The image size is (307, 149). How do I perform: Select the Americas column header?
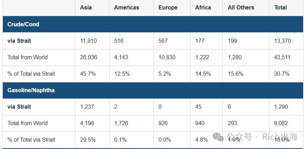click(x=126, y=8)
